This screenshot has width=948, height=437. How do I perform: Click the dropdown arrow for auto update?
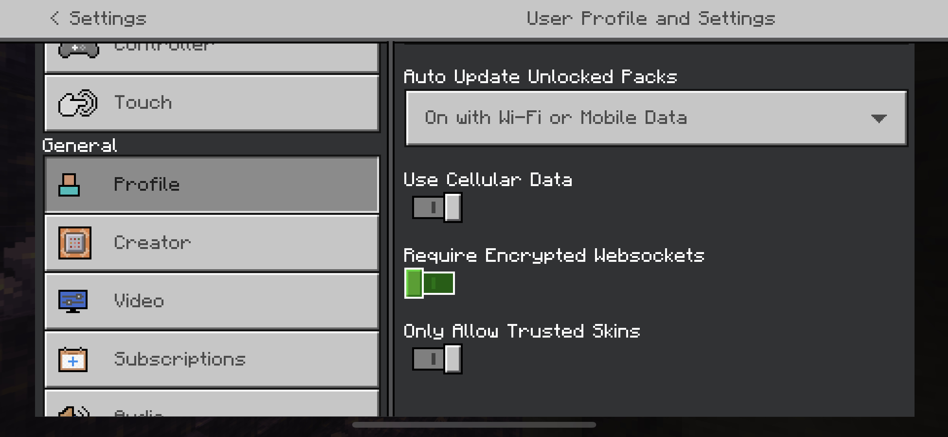[x=879, y=118]
